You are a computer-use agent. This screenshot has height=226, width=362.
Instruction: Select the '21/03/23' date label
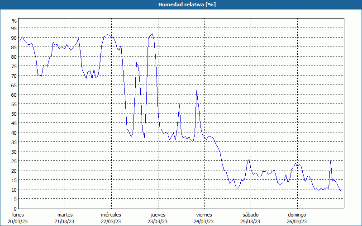coord(64,221)
